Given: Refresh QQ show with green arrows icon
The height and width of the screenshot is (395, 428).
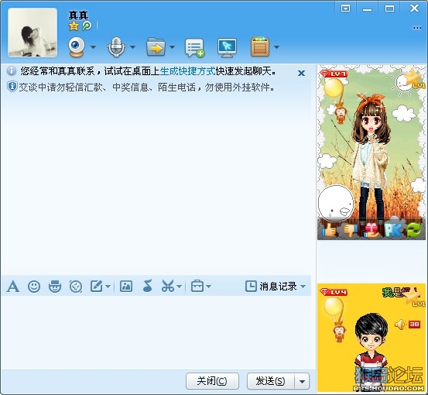Looking at the screenshot, I should tap(414, 230).
